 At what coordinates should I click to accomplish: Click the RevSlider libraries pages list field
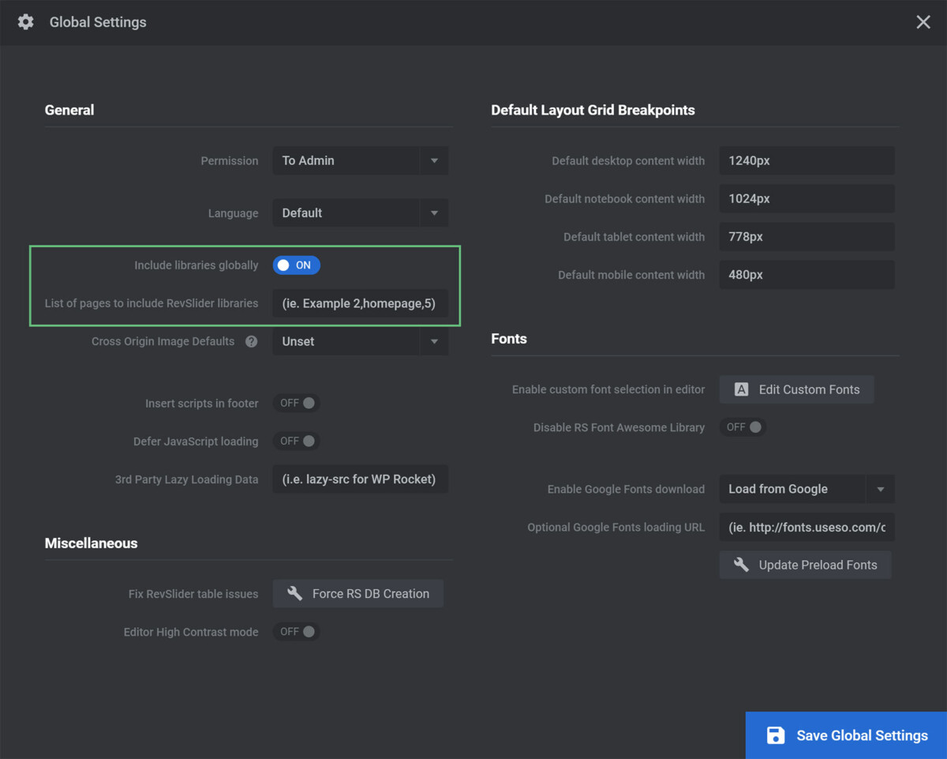[360, 303]
